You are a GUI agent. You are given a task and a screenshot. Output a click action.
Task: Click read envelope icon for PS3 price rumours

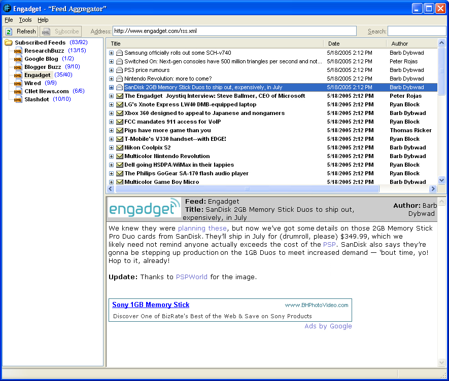pyautogui.click(x=120, y=70)
